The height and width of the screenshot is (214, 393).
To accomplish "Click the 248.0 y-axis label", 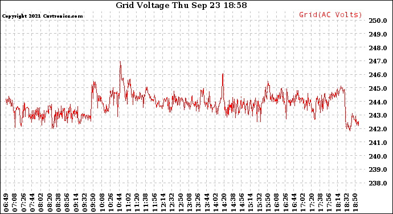I will pyautogui.click(x=378, y=48).
